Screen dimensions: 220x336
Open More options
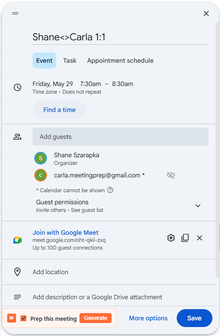148,318
